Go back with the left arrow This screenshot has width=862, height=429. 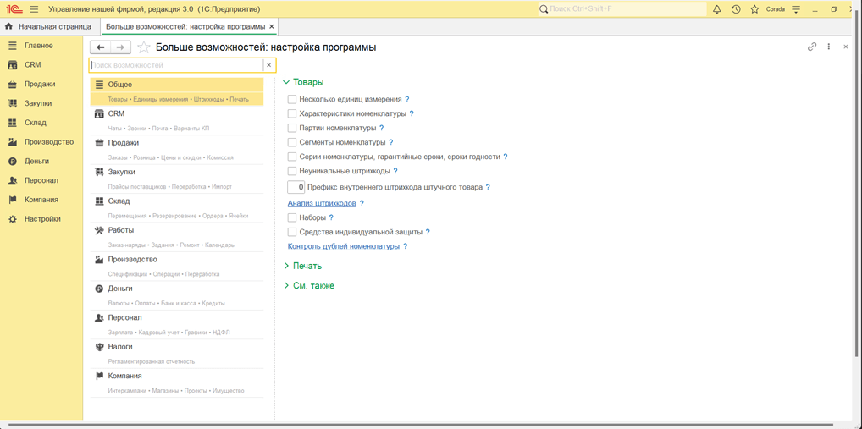[101, 47]
